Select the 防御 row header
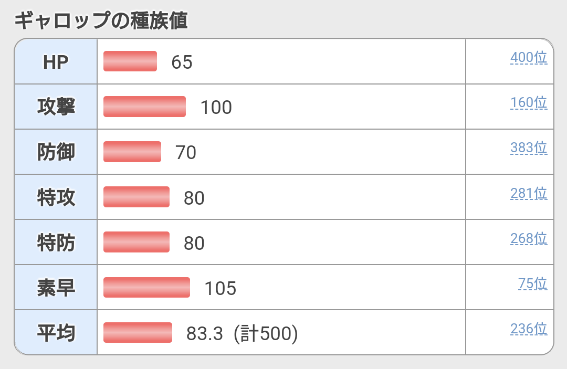The image size is (567, 369). pos(56,152)
